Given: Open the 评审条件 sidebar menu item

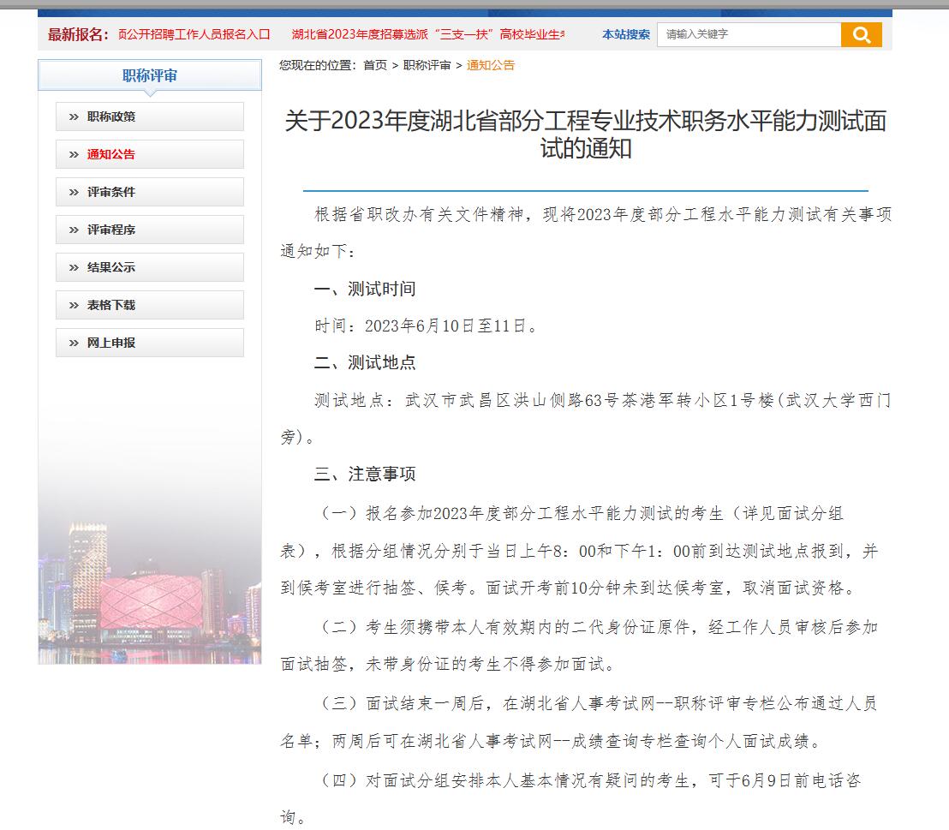Looking at the screenshot, I should (150, 192).
